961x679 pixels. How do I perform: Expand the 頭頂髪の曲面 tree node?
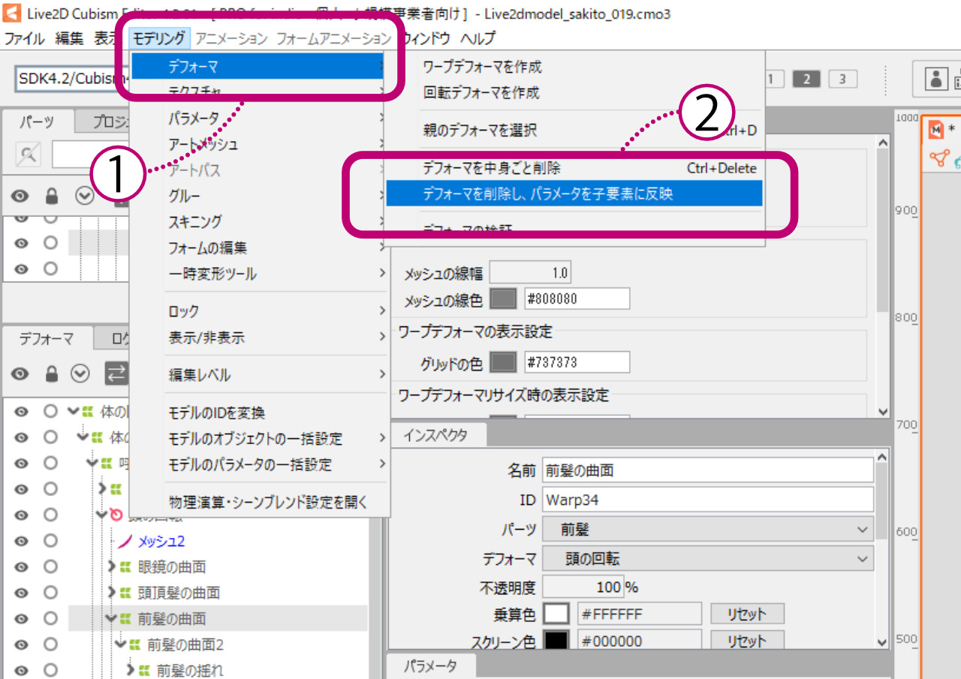pos(113,593)
